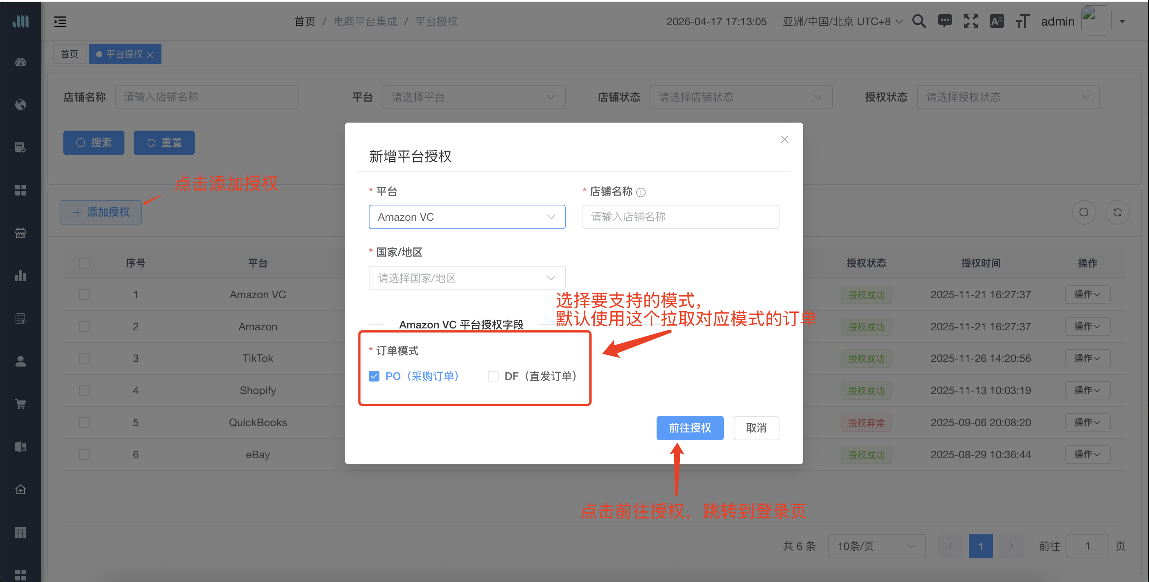Select the TikTok row checkbox
This screenshot has width=1149, height=582.
click(84, 358)
